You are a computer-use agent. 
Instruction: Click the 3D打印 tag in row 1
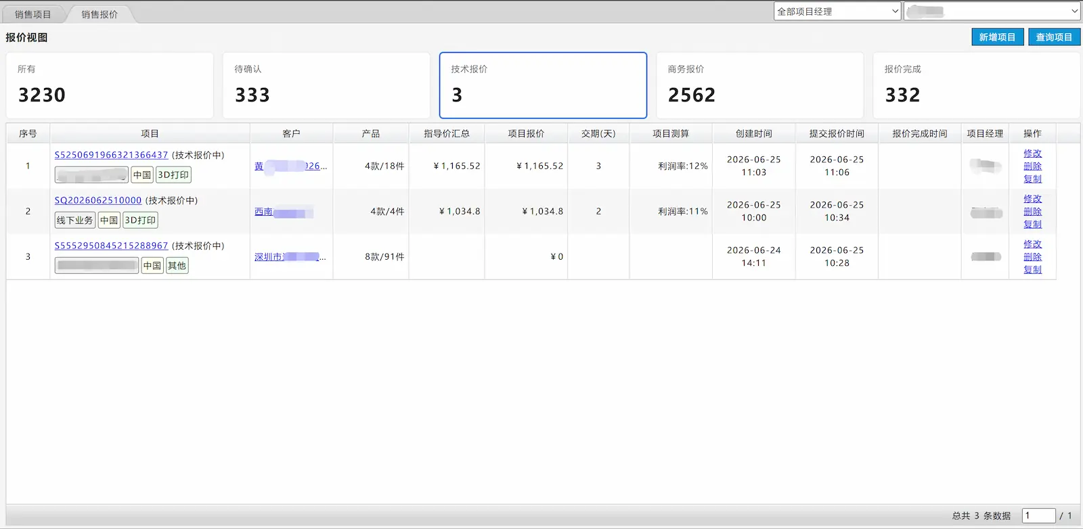coord(173,175)
